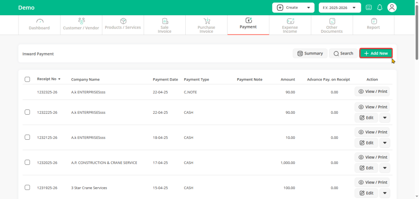The image size is (419, 199).
Task: Switch to the Expense Income tab
Action: 290,25
